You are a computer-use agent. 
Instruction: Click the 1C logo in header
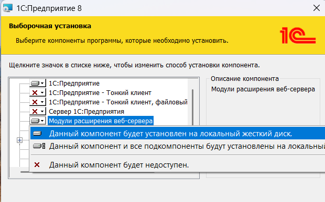coord(298,35)
